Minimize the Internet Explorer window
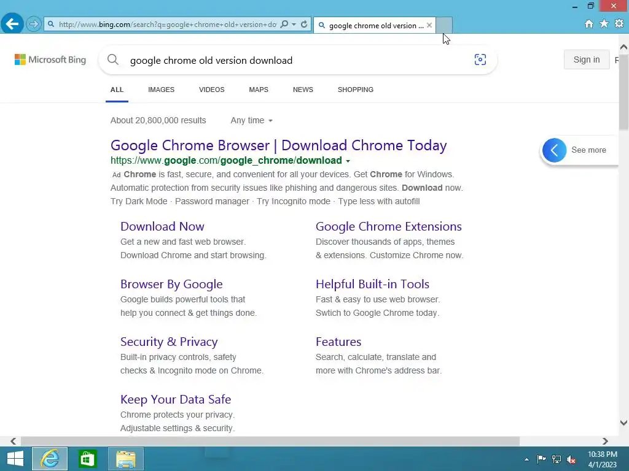The image size is (629, 471). point(574,6)
